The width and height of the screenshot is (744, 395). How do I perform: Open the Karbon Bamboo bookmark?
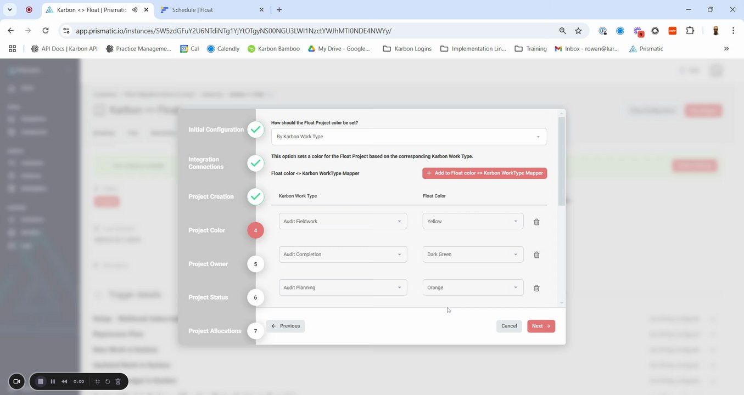(274, 49)
